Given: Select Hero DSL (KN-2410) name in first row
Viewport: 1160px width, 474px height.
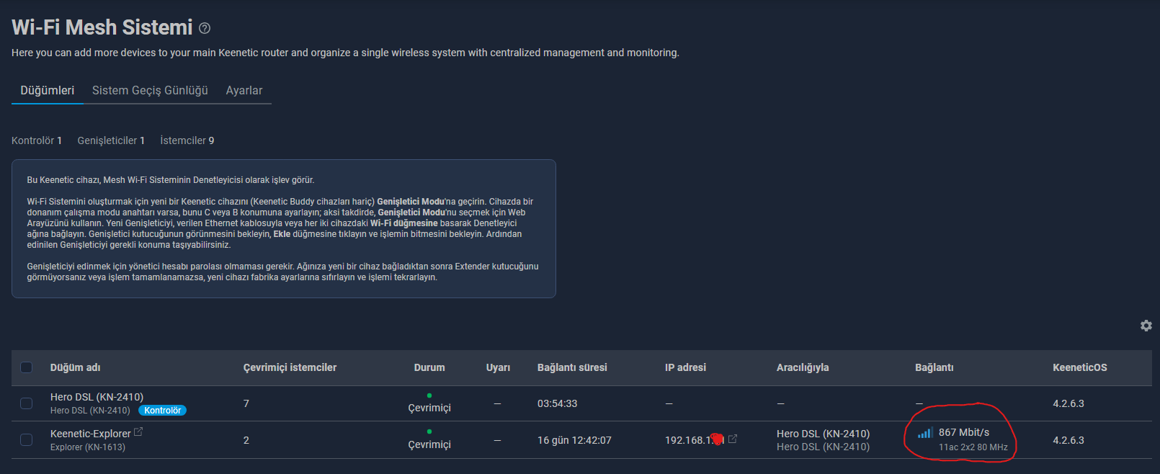Looking at the screenshot, I should coord(97,397).
